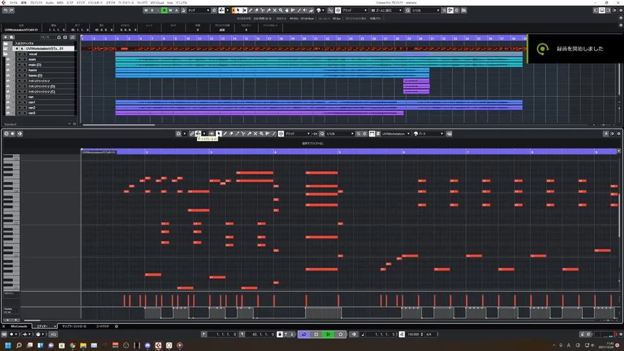This screenshot has width=624, height=351.
Task: Select the Draw pencil tool in the top toolbar
Action: click(250, 10)
